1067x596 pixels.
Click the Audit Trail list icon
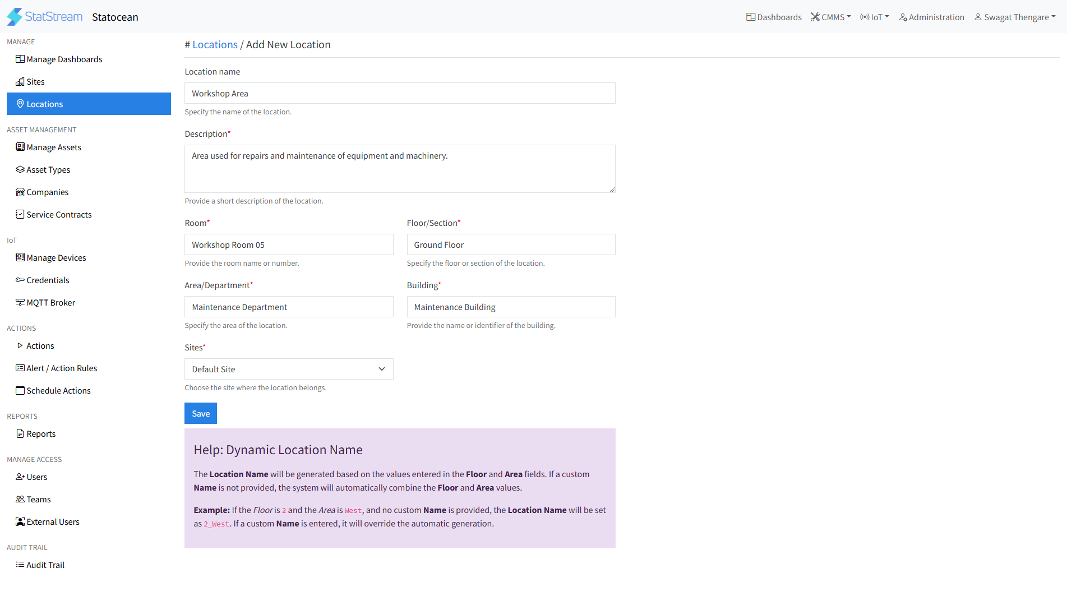(x=20, y=565)
